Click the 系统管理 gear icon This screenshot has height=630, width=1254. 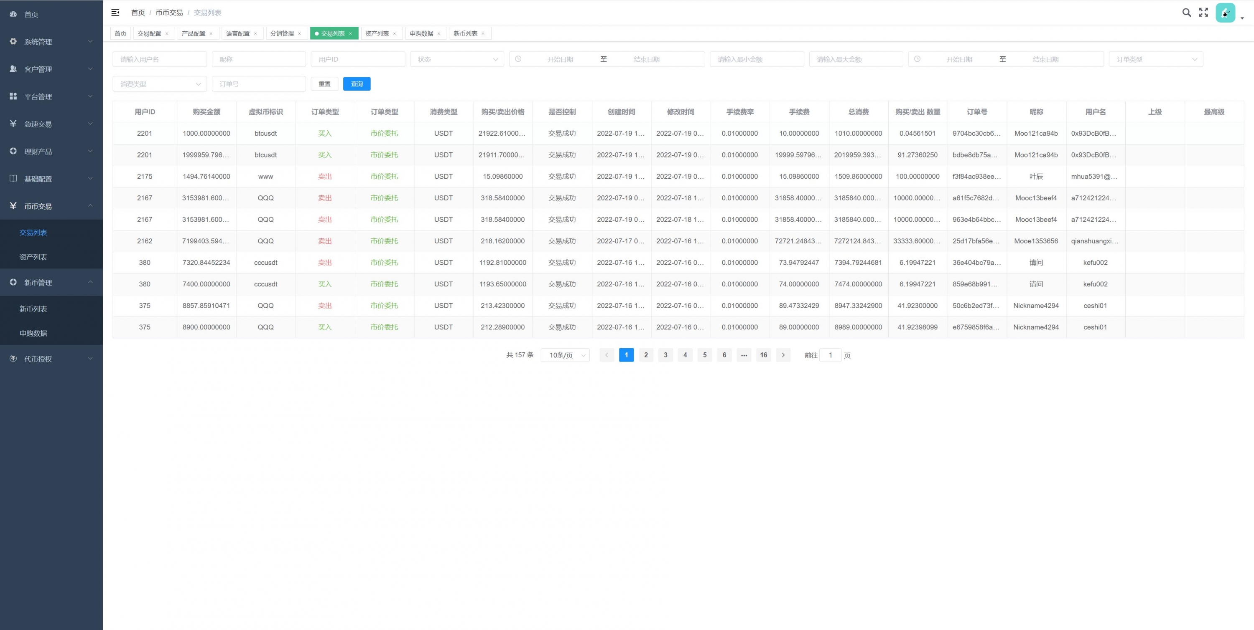[13, 42]
